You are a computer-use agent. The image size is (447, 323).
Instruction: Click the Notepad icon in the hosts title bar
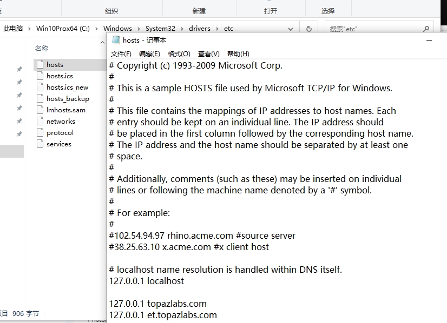[116, 40]
